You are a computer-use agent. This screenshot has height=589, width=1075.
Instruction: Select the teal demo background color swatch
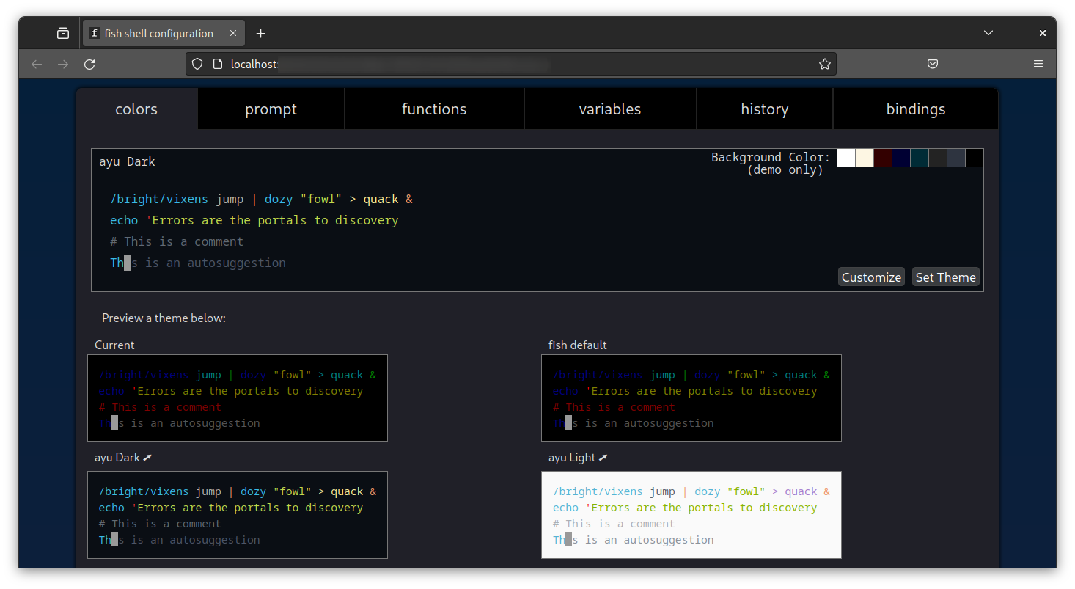[919, 158]
